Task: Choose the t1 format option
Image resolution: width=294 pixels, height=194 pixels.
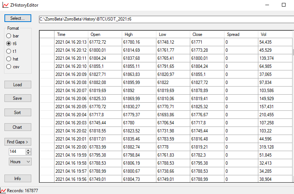Action: pyautogui.click(x=9, y=51)
